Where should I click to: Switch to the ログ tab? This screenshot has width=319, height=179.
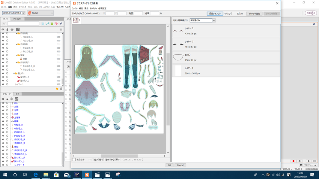[17, 94]
